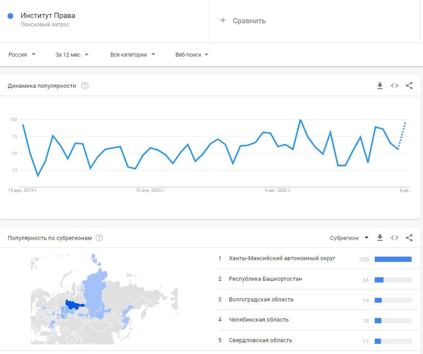This screenshot has width=423, height=354.
Task: Open the Россия country dropdown
Action: click(22, 55)
